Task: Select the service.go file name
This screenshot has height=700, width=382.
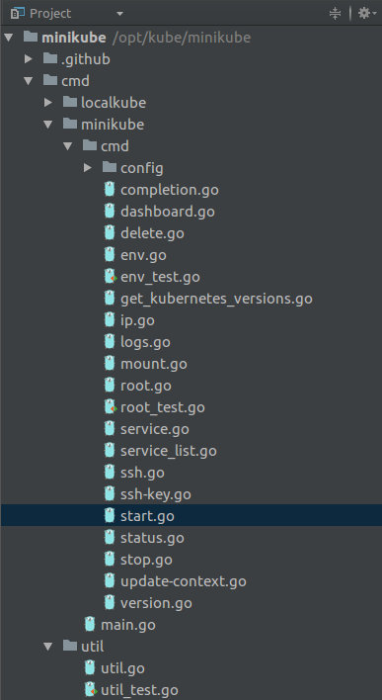Action: pyautogui.click(x=155, y=430)
